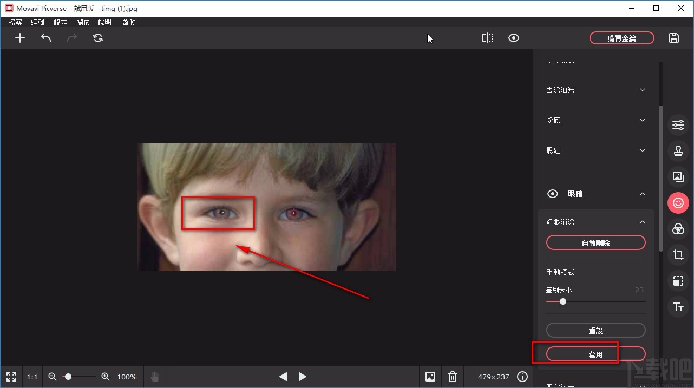Toggle the eye visibility for 眼睛 section

pos(552,194)
